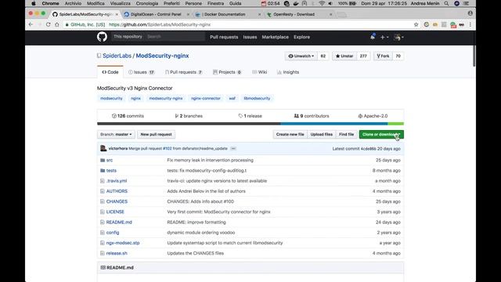Open the AUTHORS file
This screenshot has width=501, height=282.
tap(117, 191)
